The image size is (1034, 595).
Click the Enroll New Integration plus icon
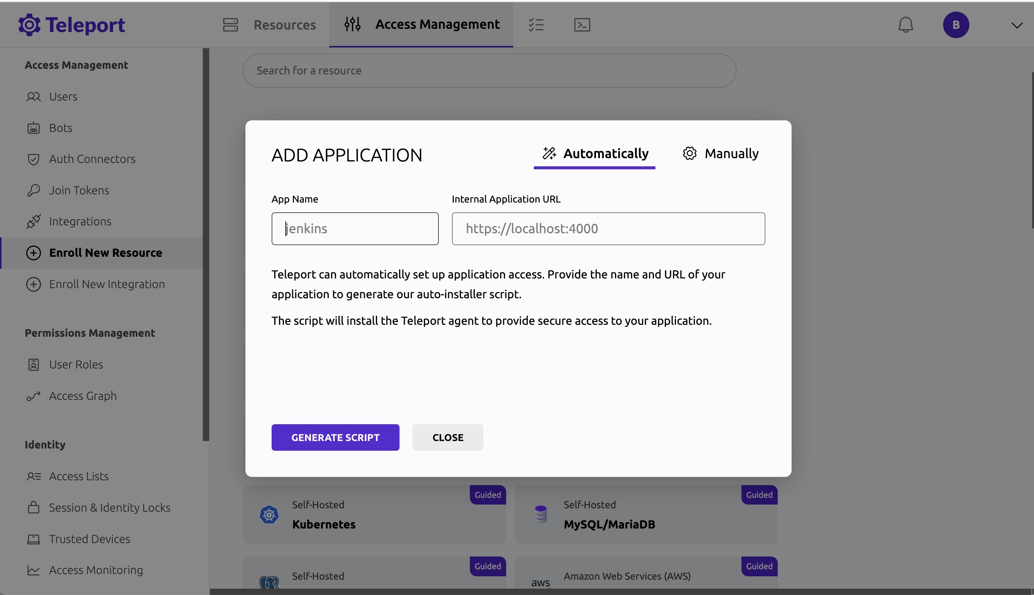(34, 284)
